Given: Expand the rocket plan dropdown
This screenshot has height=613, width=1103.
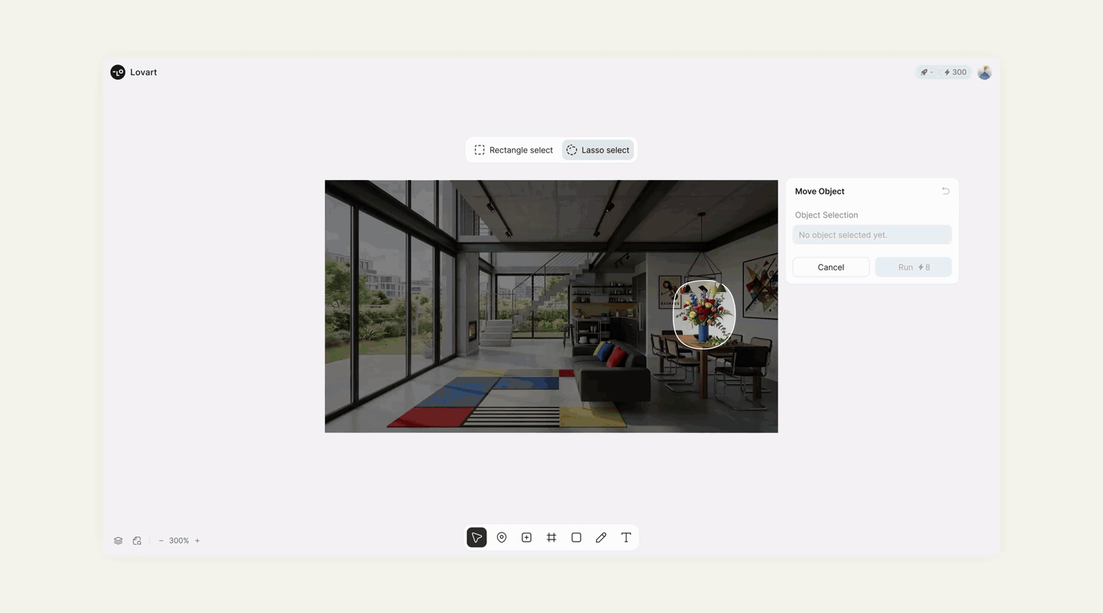Looking at the screenshot, I should [x=927, y=73].
